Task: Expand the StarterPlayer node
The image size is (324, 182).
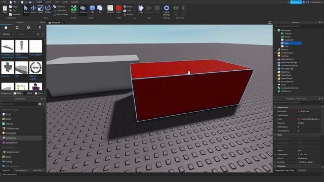Action: [x=275, y=78]
